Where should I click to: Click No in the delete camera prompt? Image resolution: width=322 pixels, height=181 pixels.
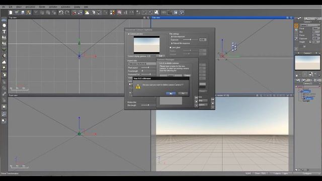point(183,94)
